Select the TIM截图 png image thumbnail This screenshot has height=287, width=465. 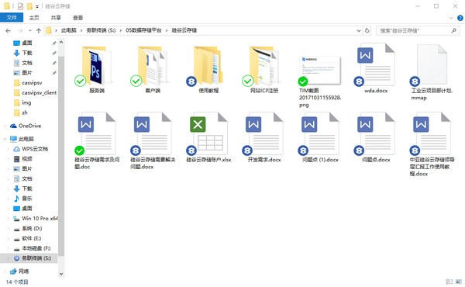[320, 71]
